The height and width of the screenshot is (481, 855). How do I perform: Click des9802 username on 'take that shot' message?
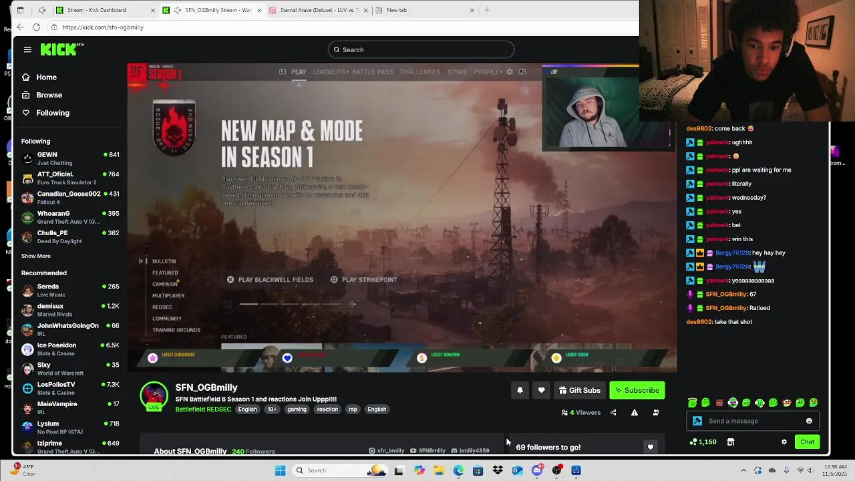[699, 322]
